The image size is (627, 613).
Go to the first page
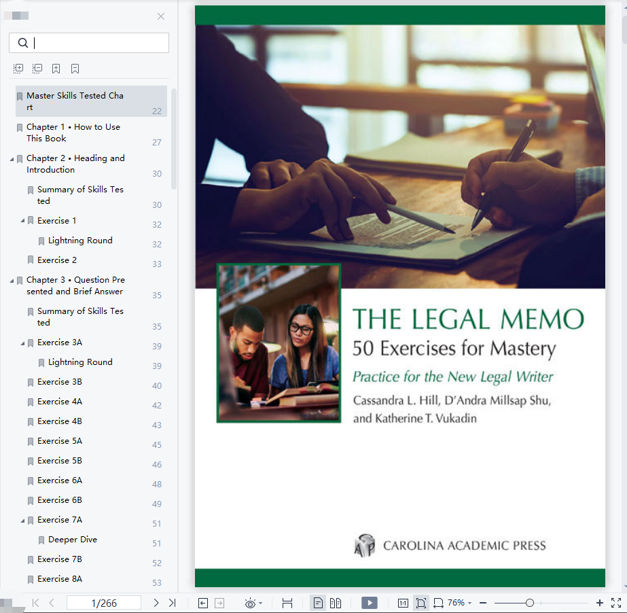(x=35, y=603)
